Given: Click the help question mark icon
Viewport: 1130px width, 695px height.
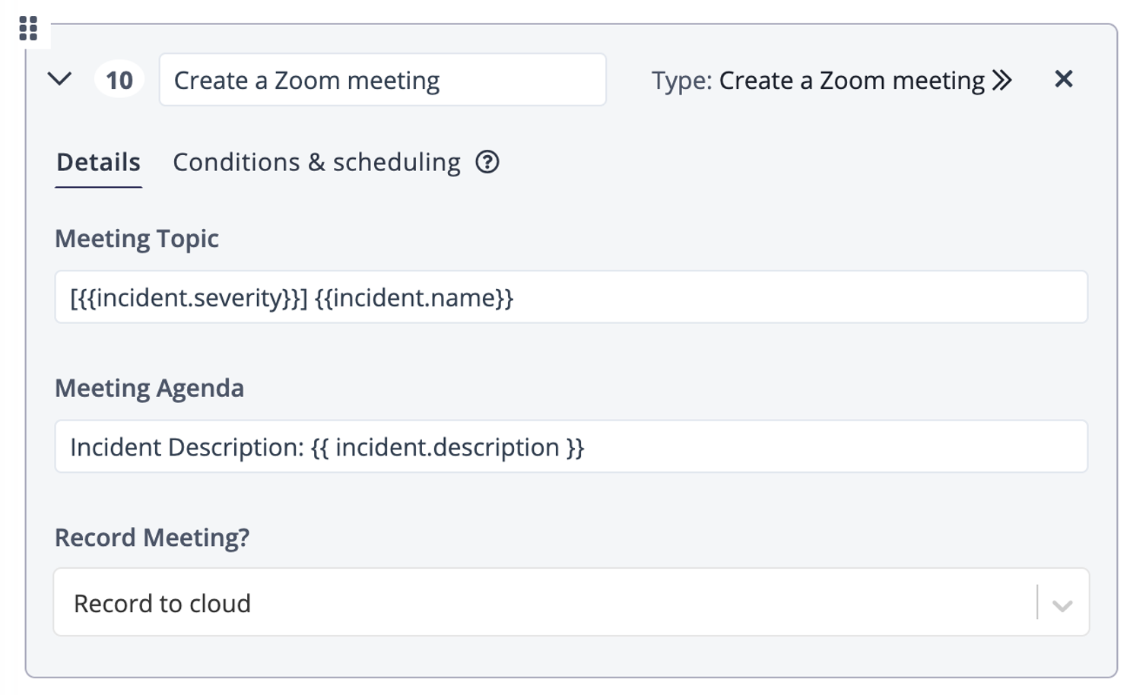Looking at the screenshot, I should click(x=487, y=162).
